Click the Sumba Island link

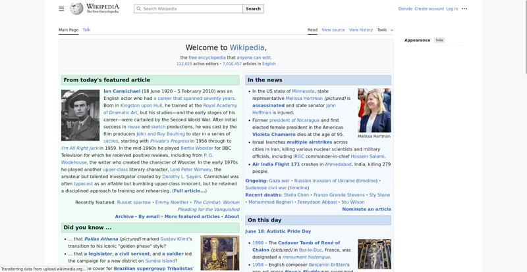point(160,261)
